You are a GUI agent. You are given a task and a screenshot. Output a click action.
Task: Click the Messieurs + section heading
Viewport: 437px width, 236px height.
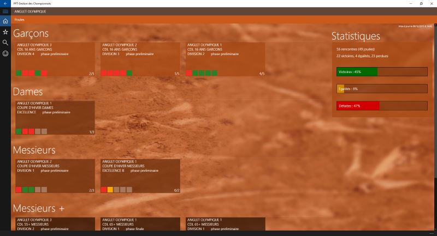[x=38, y=209]
